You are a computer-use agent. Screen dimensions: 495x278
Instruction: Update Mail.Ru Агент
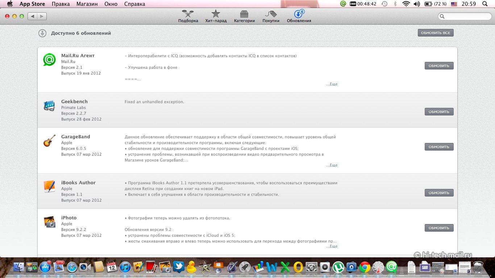(439, 66)
